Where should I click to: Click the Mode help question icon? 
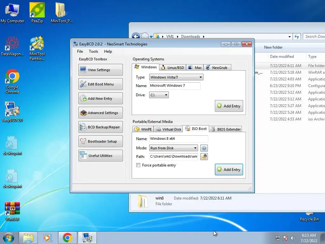tap(204, 148)
